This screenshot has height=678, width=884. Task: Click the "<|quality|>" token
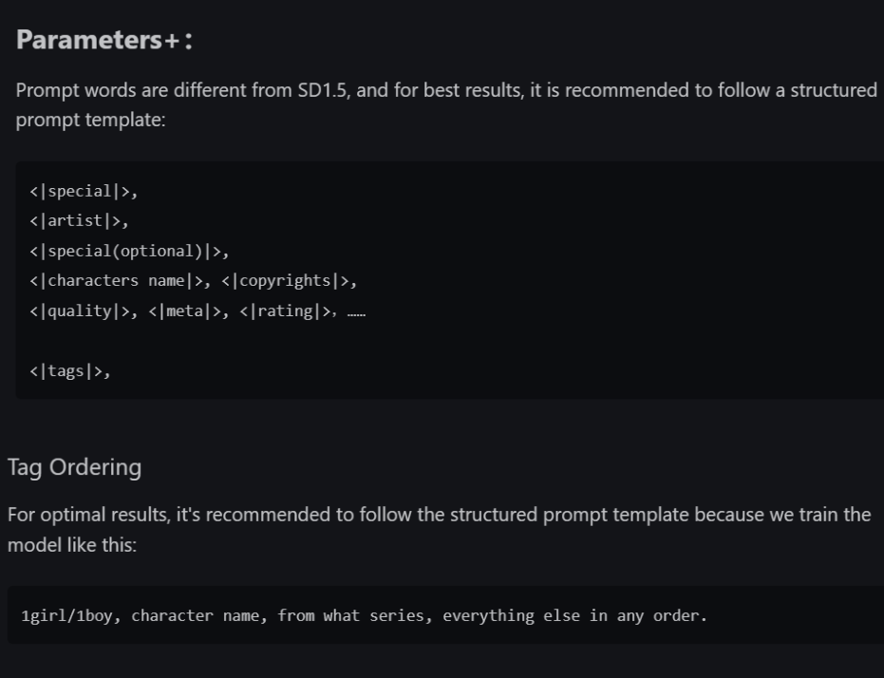pyautogui.click(x=80, y=311)
